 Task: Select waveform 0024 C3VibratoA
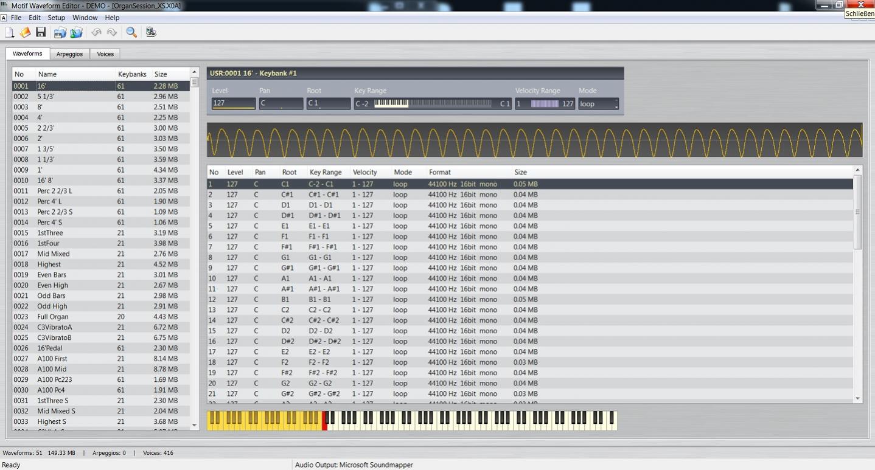(x=101, y=327)
